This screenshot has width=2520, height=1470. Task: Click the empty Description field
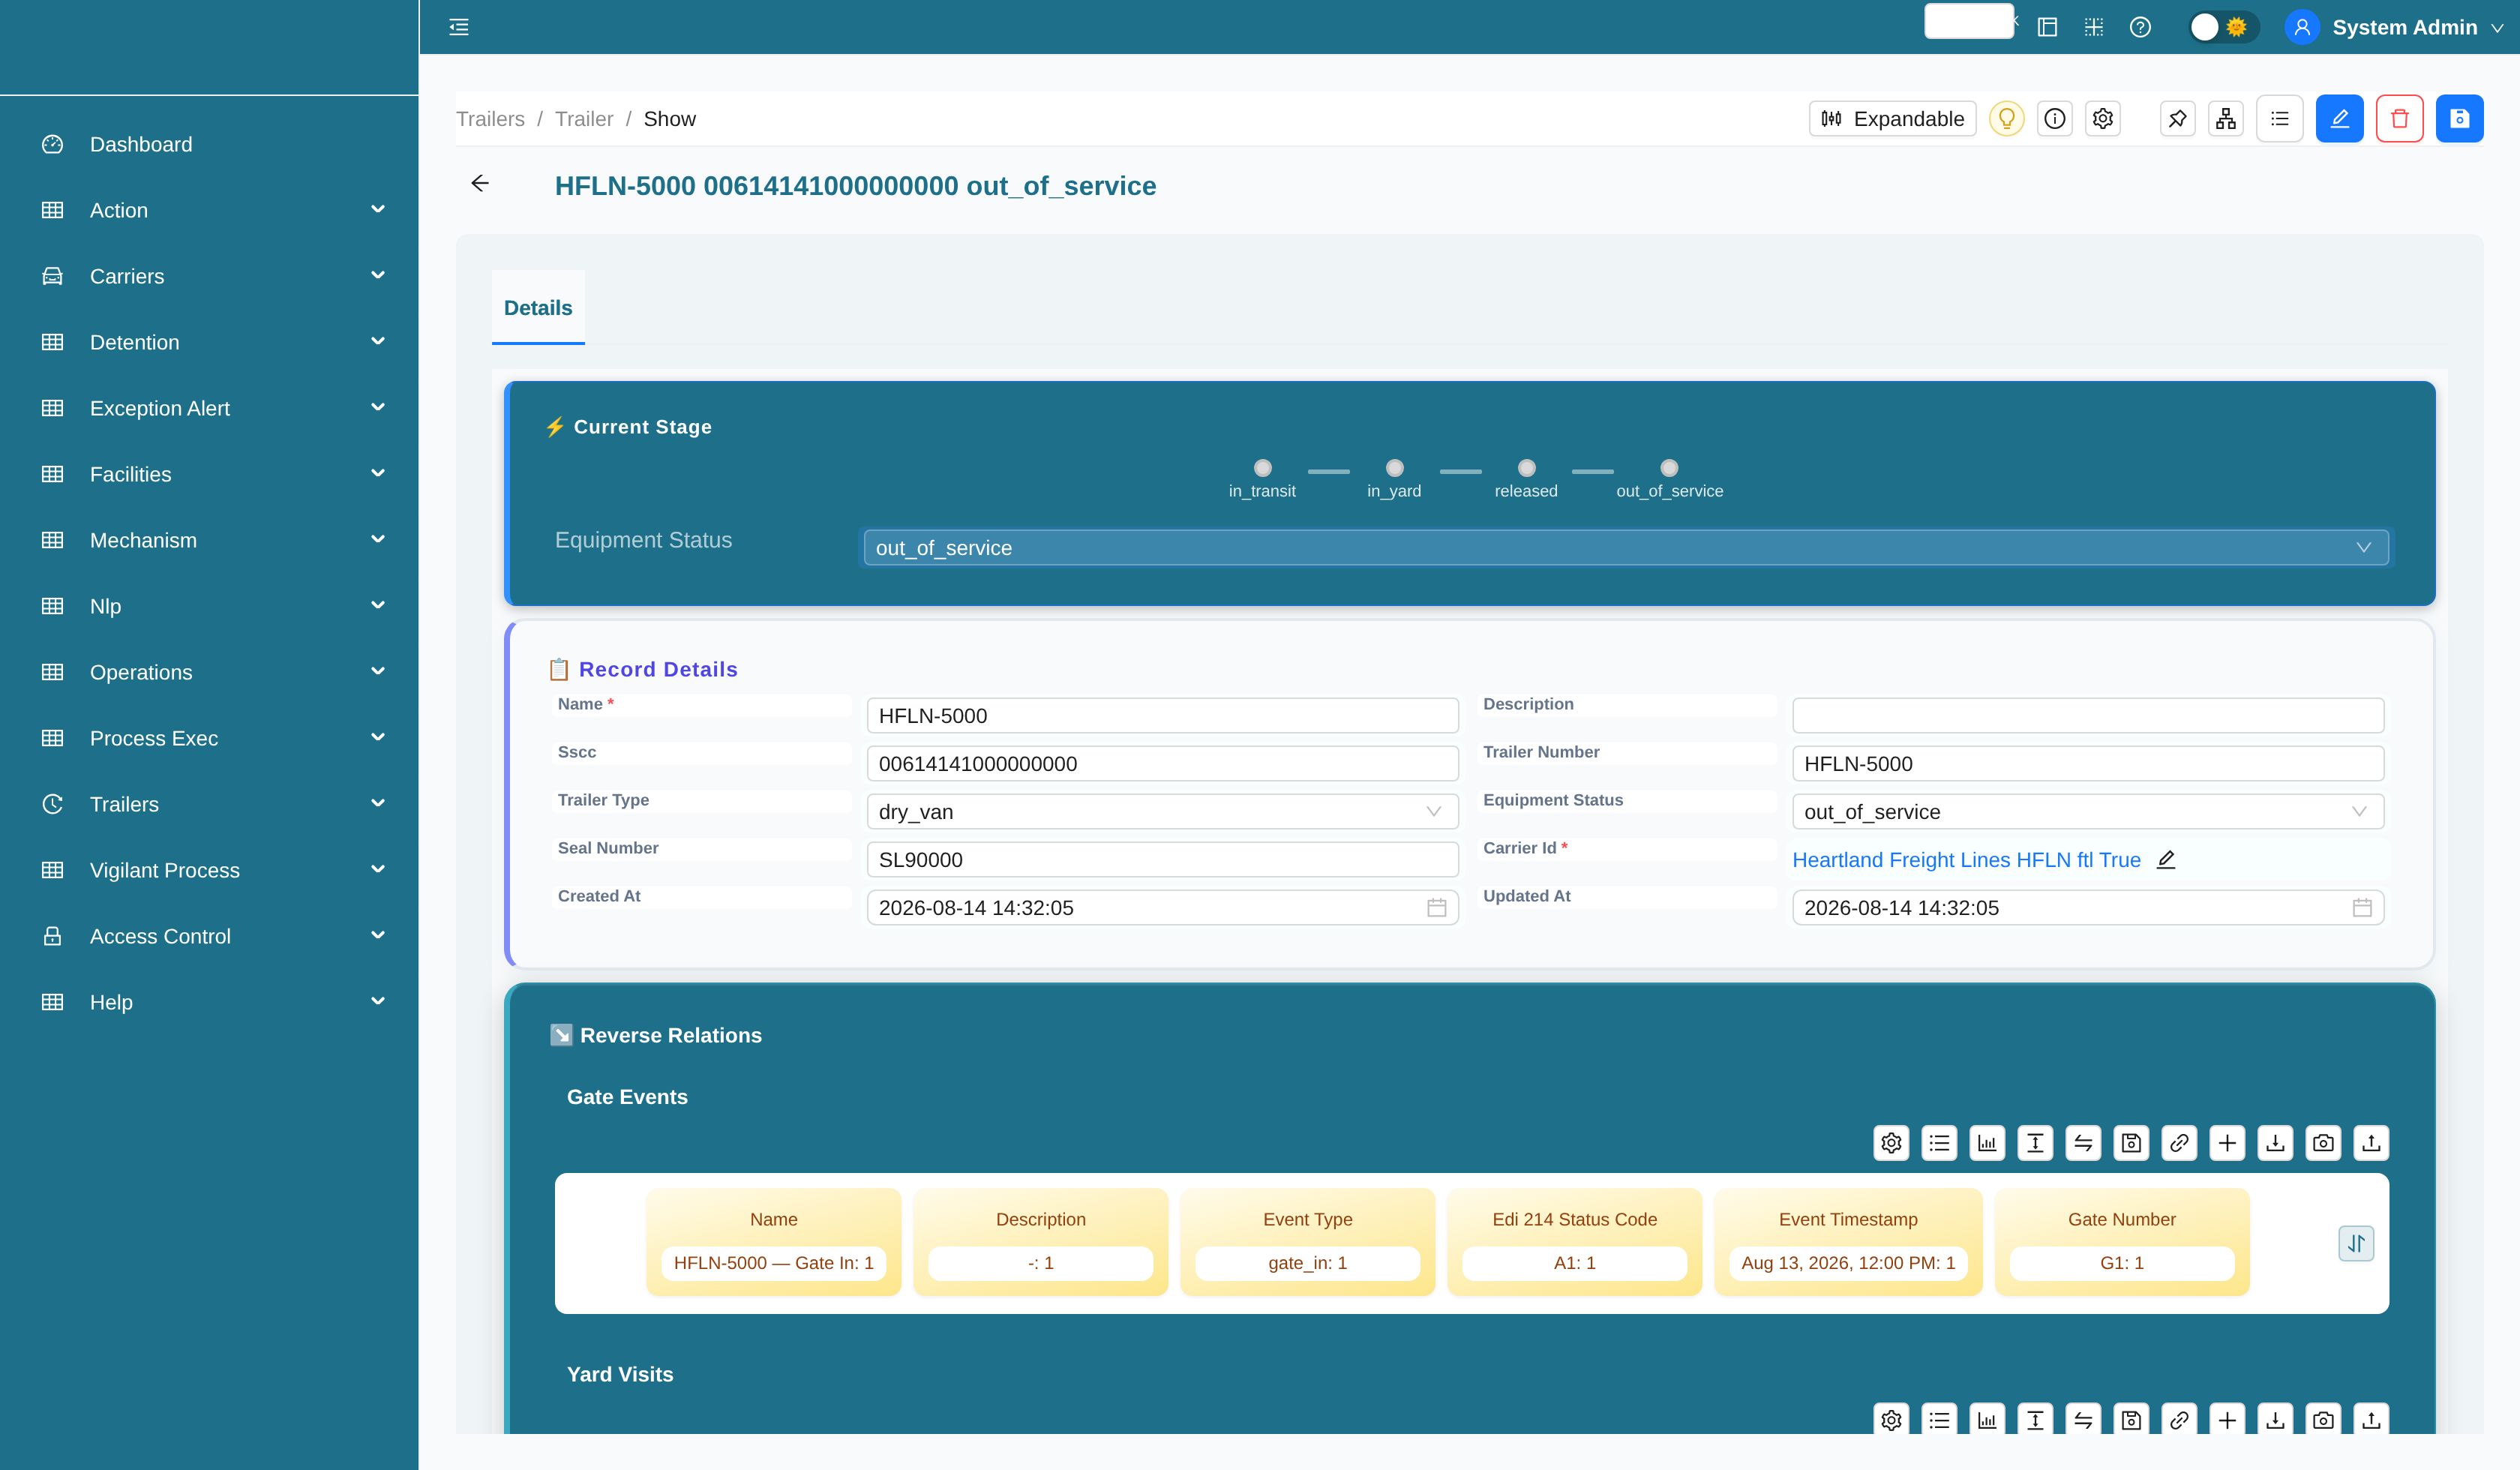pos(2088,716)
